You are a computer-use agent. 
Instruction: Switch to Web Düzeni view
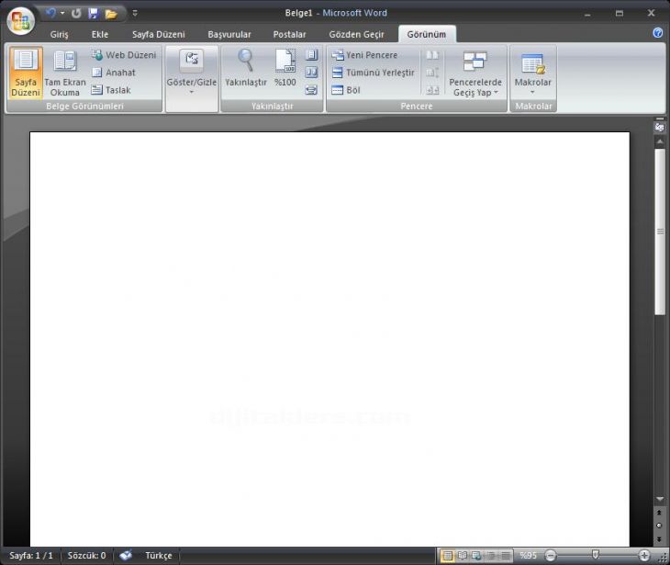(x=124, y=55)
